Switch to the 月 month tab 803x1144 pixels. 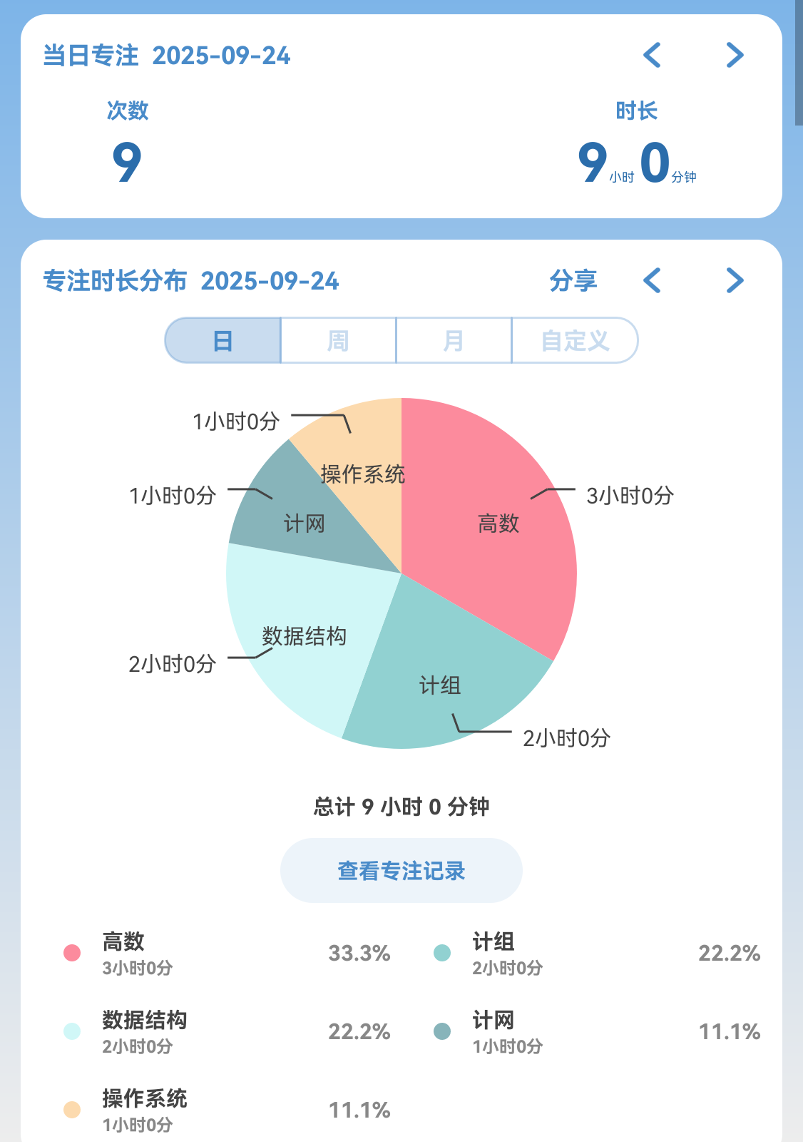[x=454, y=341]
